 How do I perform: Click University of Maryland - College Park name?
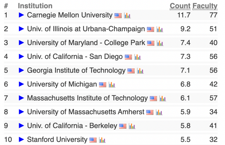click(86, 43)
